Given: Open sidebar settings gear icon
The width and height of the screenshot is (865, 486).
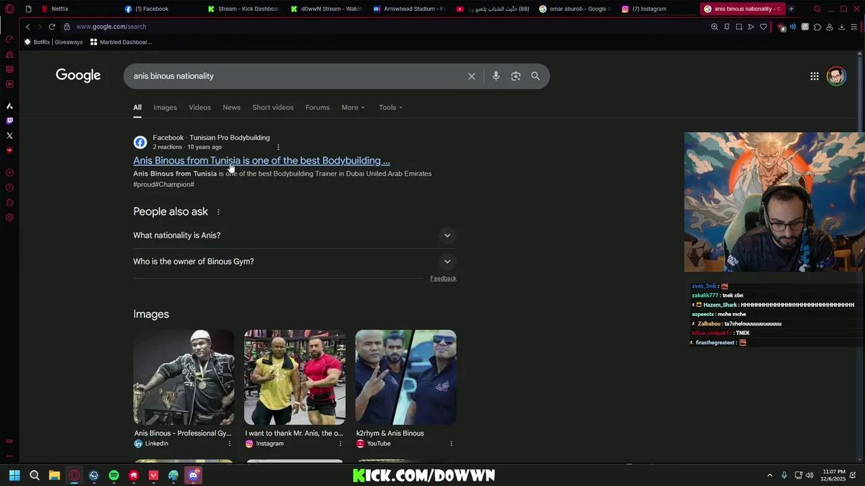Looking at the screenshot, I should [x=9, y=217].
